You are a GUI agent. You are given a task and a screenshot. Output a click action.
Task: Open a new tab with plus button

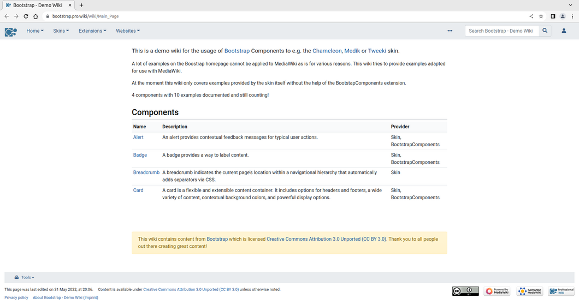click(81, 5)
